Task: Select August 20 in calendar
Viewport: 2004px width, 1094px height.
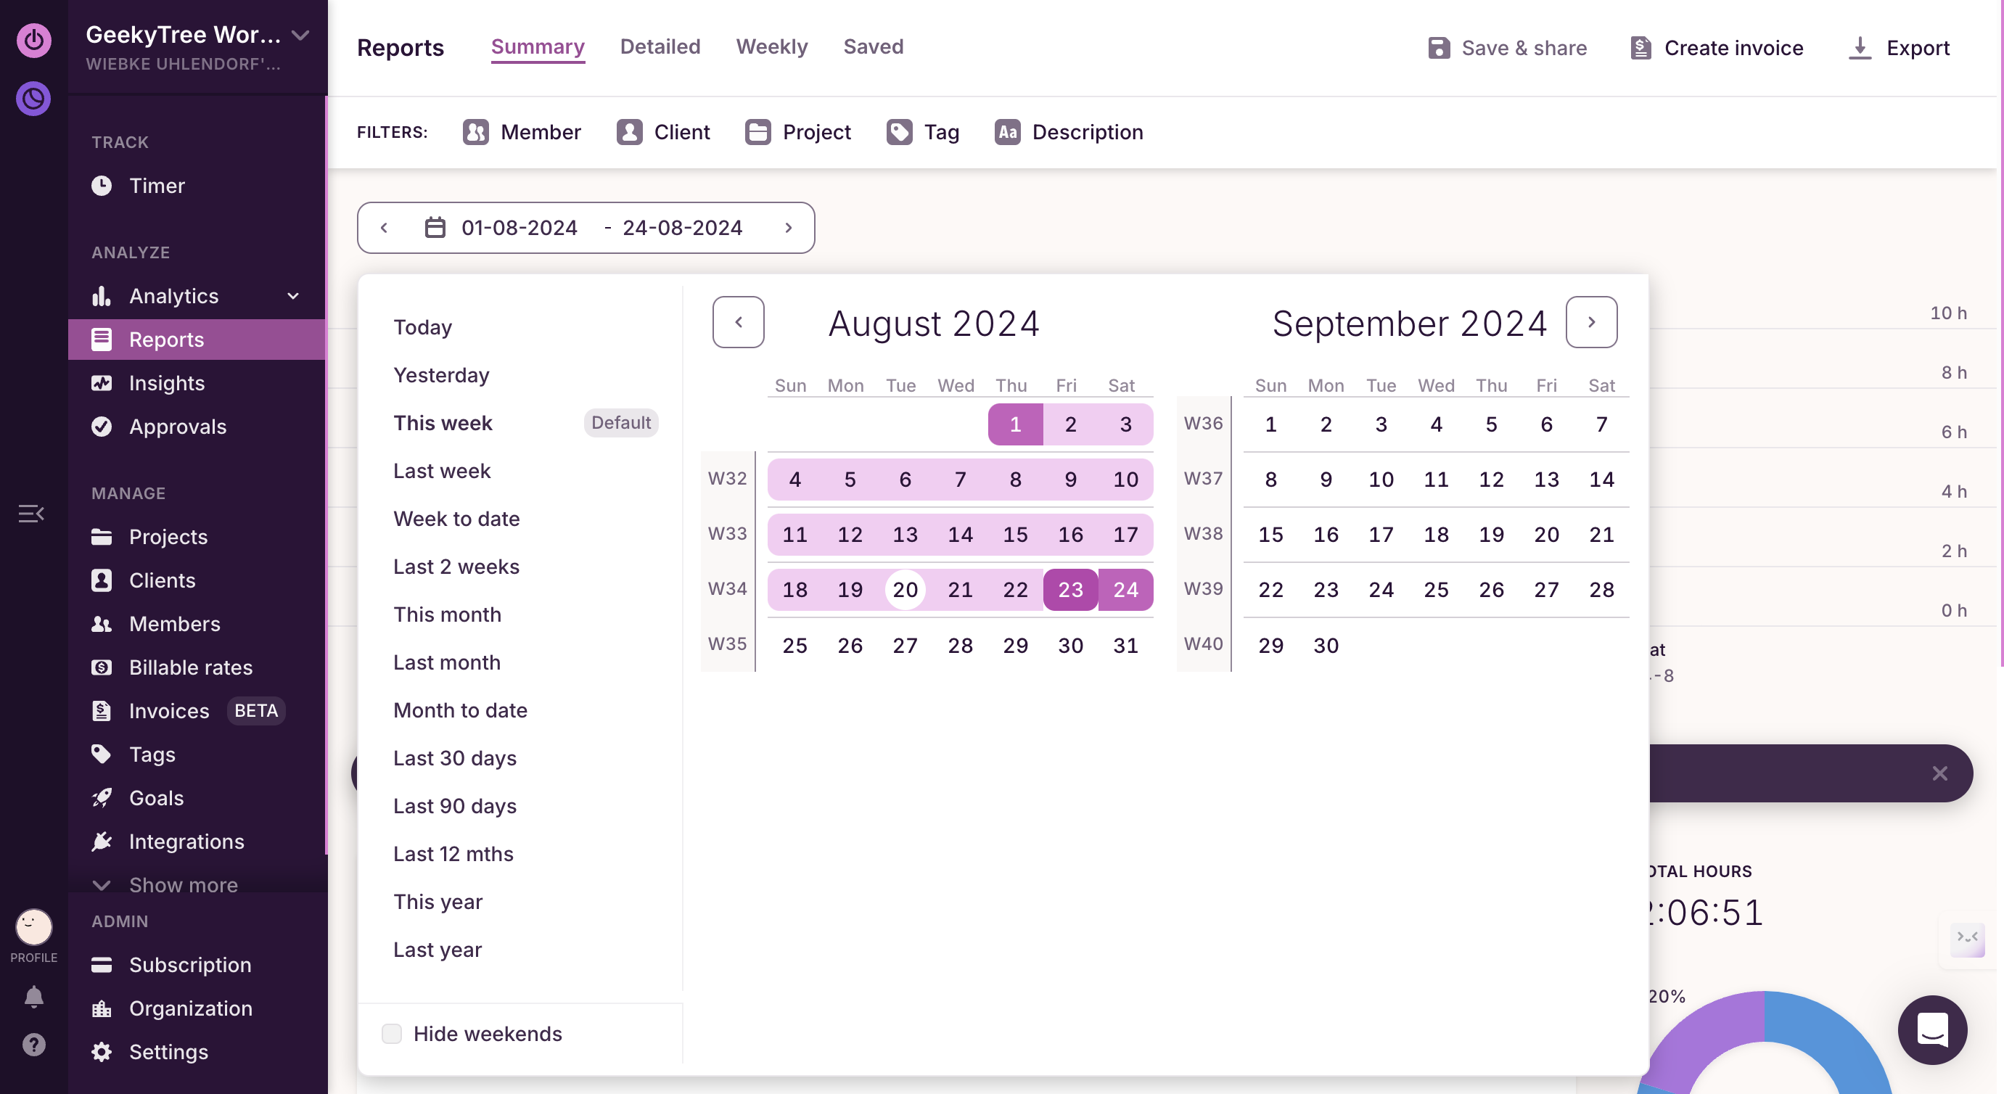Action: coord(905,590)
